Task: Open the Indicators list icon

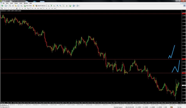Action: click(x=70, y=6)
